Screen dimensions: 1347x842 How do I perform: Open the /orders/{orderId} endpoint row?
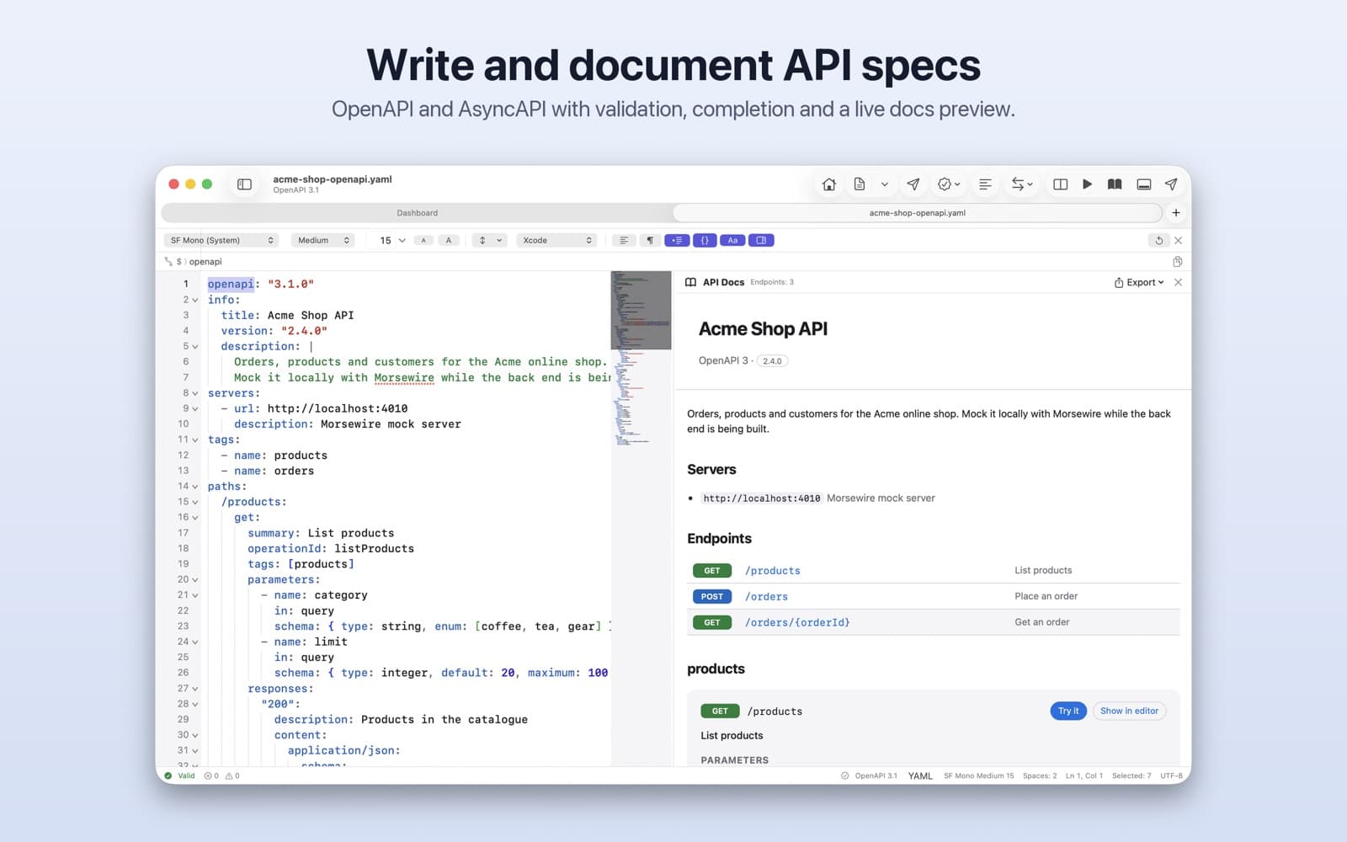pos(934,623)
